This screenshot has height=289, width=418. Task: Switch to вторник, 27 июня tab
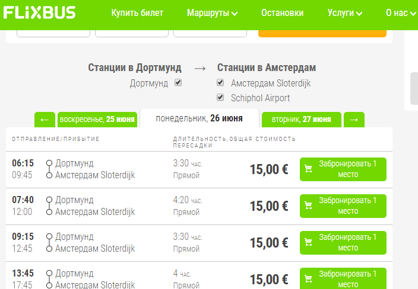301,120
